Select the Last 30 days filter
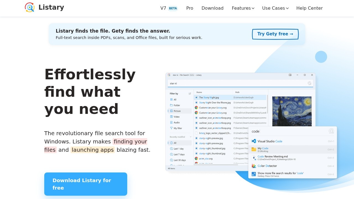354x199 pixels. [180, 160]
